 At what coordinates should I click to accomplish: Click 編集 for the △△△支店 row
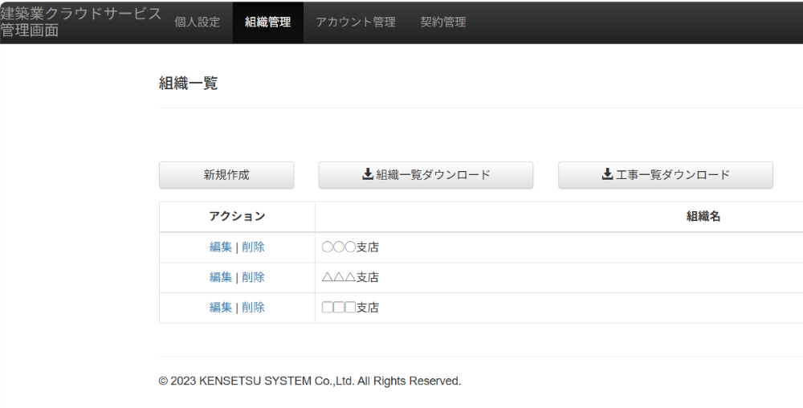[220, 277]
